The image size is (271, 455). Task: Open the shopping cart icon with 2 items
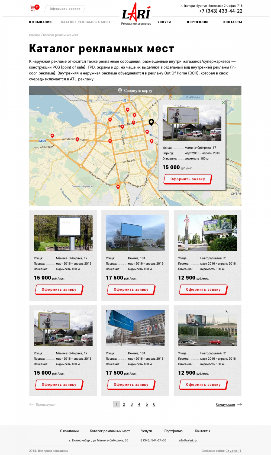pyautogui.click(x=34, y=8)
